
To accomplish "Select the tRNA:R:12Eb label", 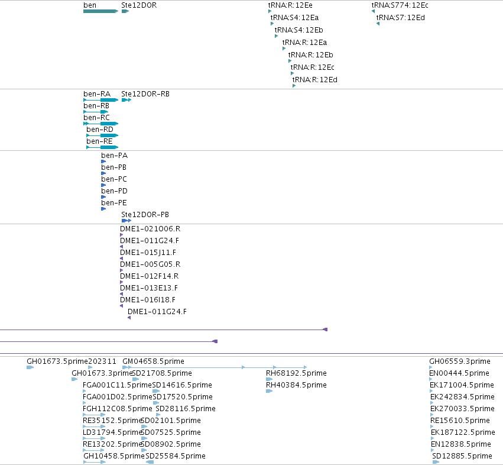I will 310,55.
